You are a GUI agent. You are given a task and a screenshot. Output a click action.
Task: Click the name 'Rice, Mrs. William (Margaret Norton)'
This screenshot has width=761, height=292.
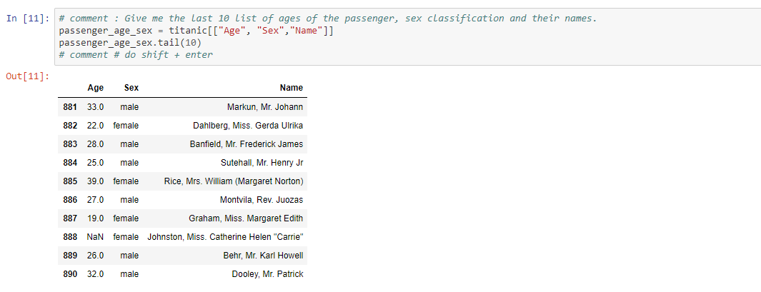(234, 181)
